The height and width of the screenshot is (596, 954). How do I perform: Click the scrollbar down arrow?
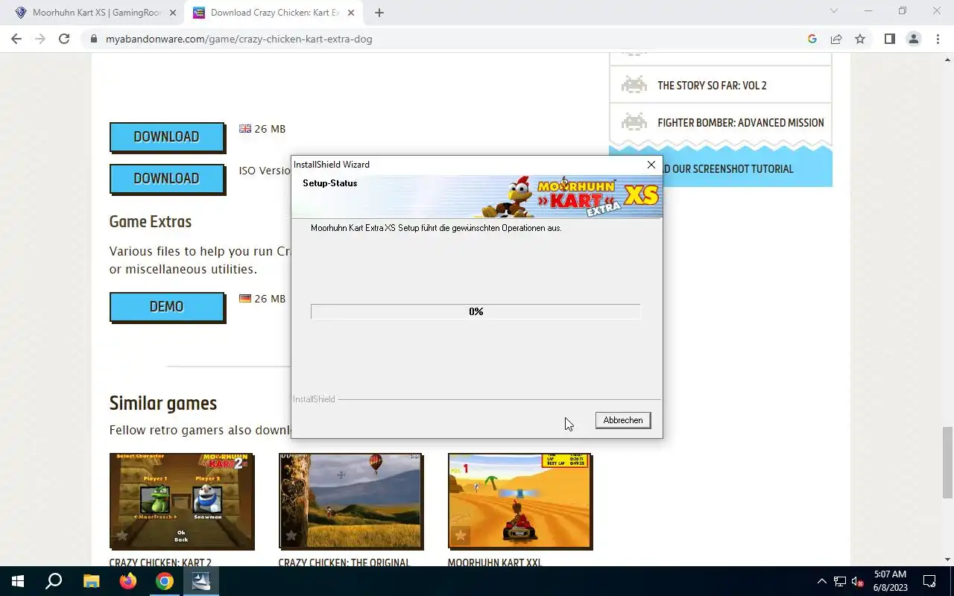(x=947, y=560)
